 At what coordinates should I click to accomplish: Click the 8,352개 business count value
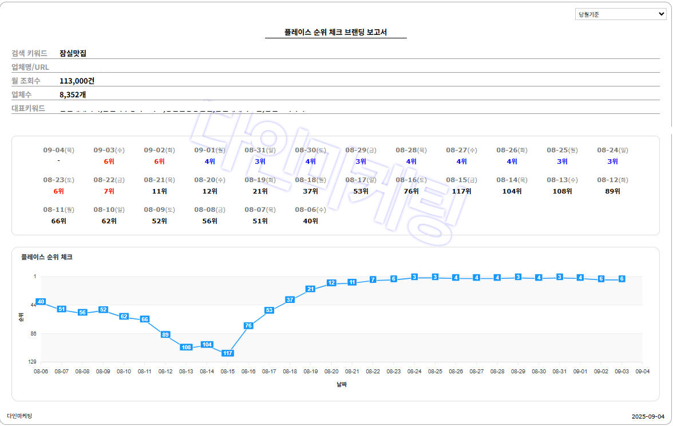coord(73,94)
